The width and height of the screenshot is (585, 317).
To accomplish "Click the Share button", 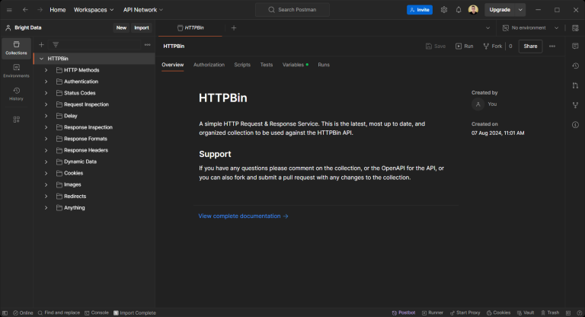I will pos(530,46).
